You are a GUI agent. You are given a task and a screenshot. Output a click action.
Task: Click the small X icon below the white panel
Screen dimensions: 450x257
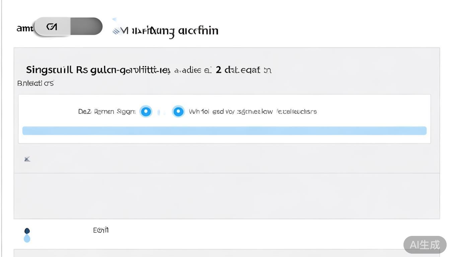point(27,159)
